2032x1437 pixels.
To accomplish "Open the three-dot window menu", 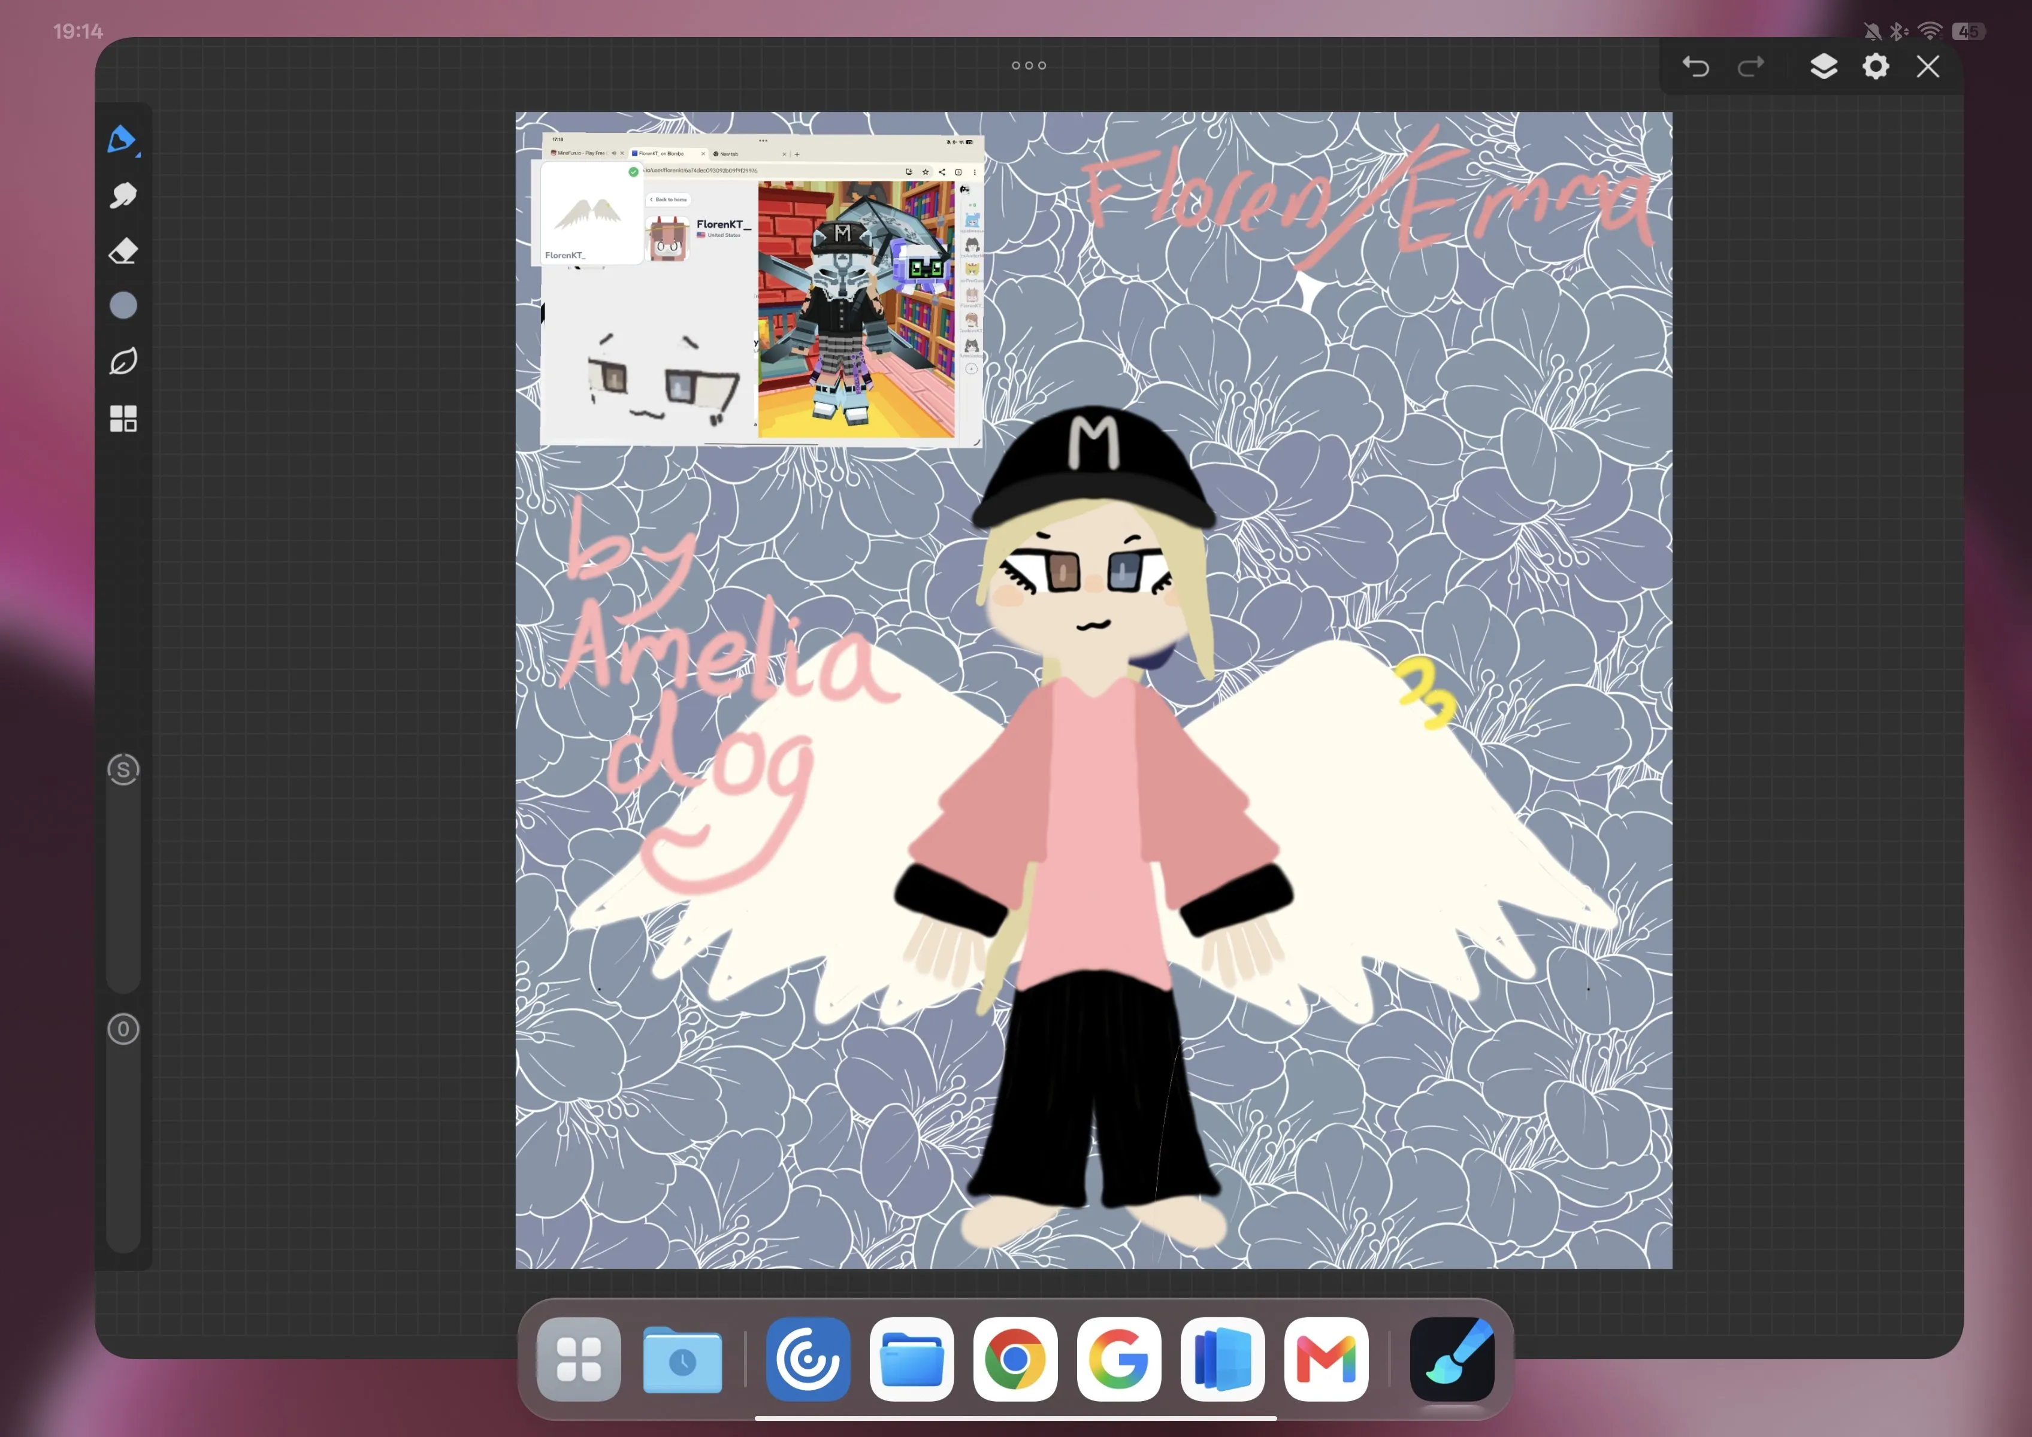I will (x=1029, y=65).
